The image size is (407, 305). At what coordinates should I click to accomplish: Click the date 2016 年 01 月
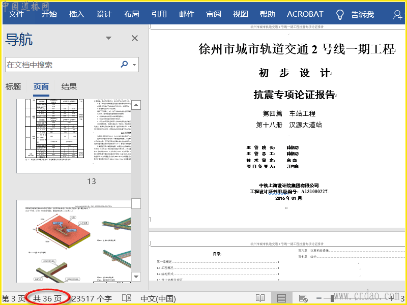point(288,198)
